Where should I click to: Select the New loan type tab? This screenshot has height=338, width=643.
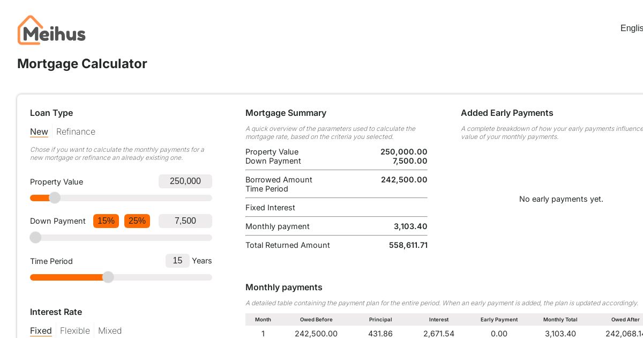[39, 132]
